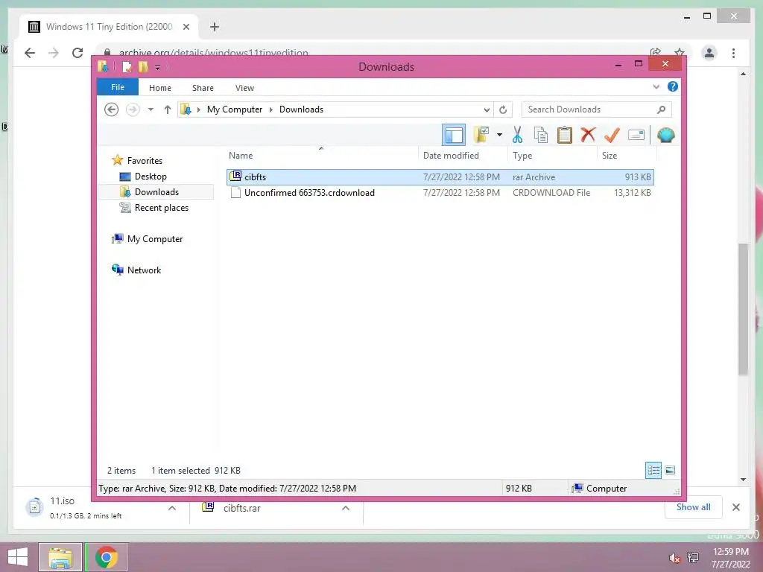Click the Copy icon in toolbar

pyautogui.click(x=541, y=135)
